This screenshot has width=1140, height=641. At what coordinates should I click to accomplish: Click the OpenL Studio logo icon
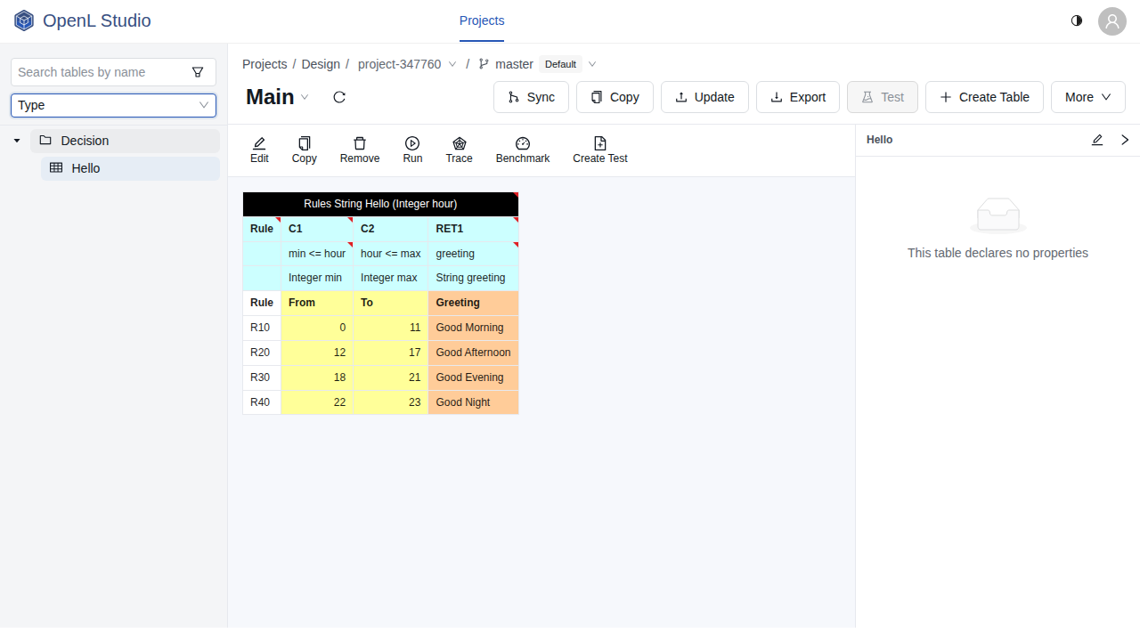coord(24,20)
